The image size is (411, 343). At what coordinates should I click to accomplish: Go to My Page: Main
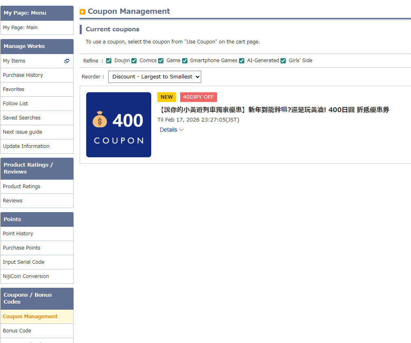[x=20, y=28]
